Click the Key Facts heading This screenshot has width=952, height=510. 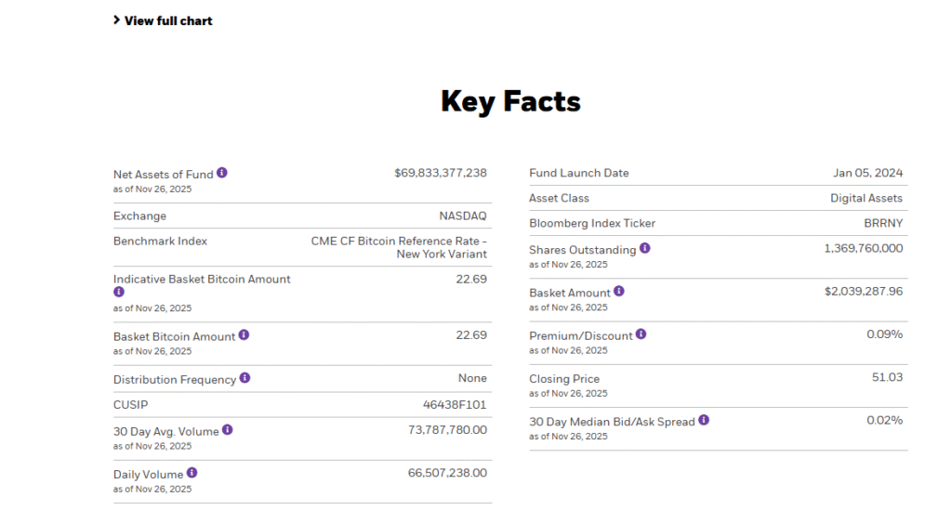(x=510, y=101)
